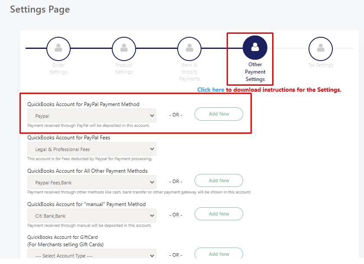364x264 pixels.
Task: Open PayPal Fees account dropdown
Action: tap(92, 149)
